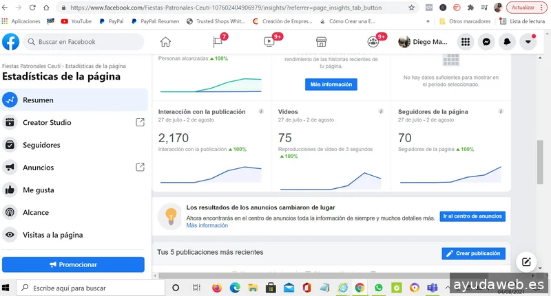This screenshot has height=296, width=551.
Task: Click the Fiestas Patronales Ceutí breadcrumb
Action: (x=31, y=66)
